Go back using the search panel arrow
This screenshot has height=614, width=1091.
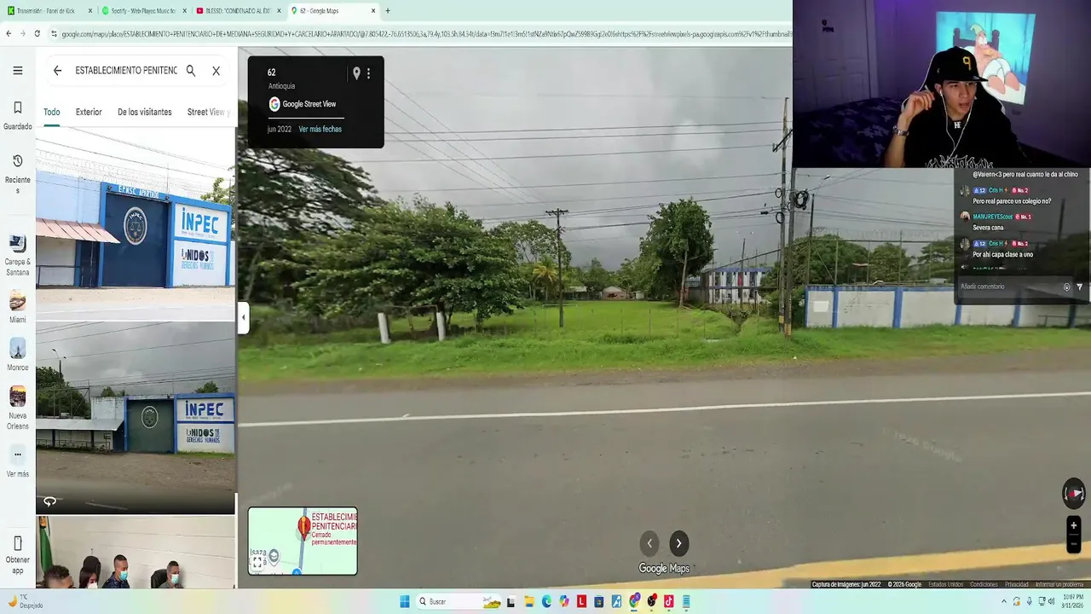(x=57, y=71)
